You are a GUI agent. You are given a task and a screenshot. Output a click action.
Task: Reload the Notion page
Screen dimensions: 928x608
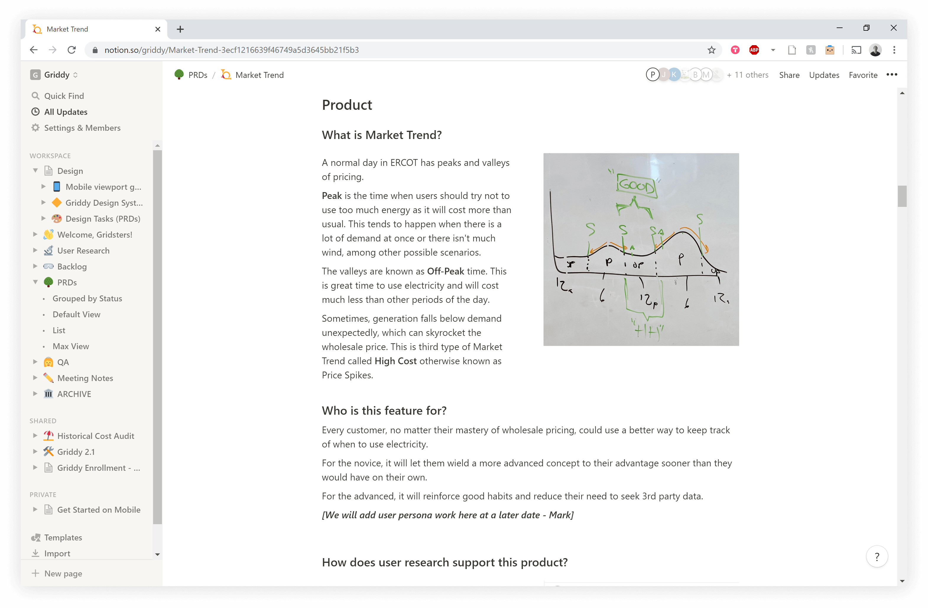click(71, 50)
